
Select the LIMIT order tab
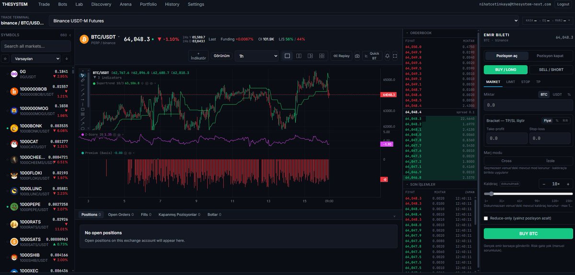[x=511, y=82]
